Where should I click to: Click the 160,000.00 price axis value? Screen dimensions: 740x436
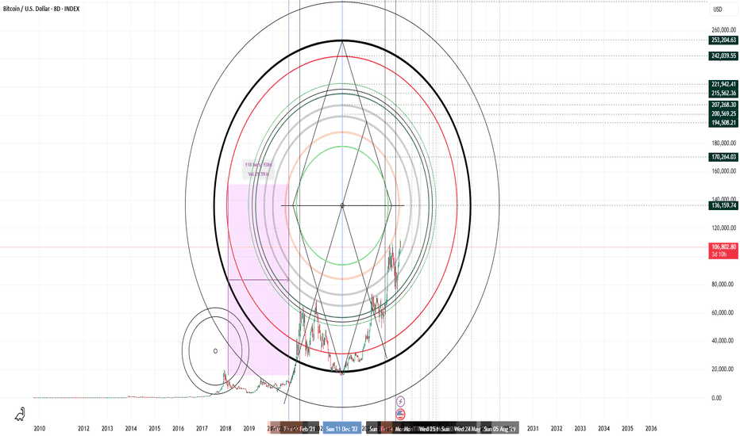pos(723,171)
